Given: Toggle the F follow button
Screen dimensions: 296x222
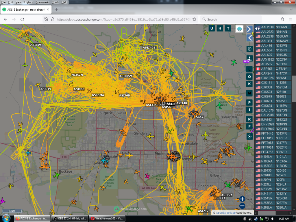Looking at the screenshot, I should click(249, 127).
